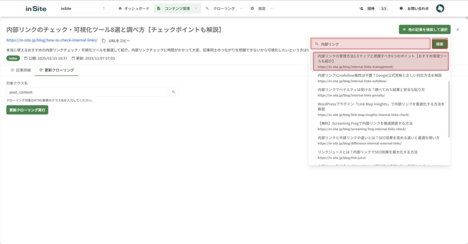468x244 pixels.
Task: Click 他の記事を検索して選択 button
Action: click(425, 30)
